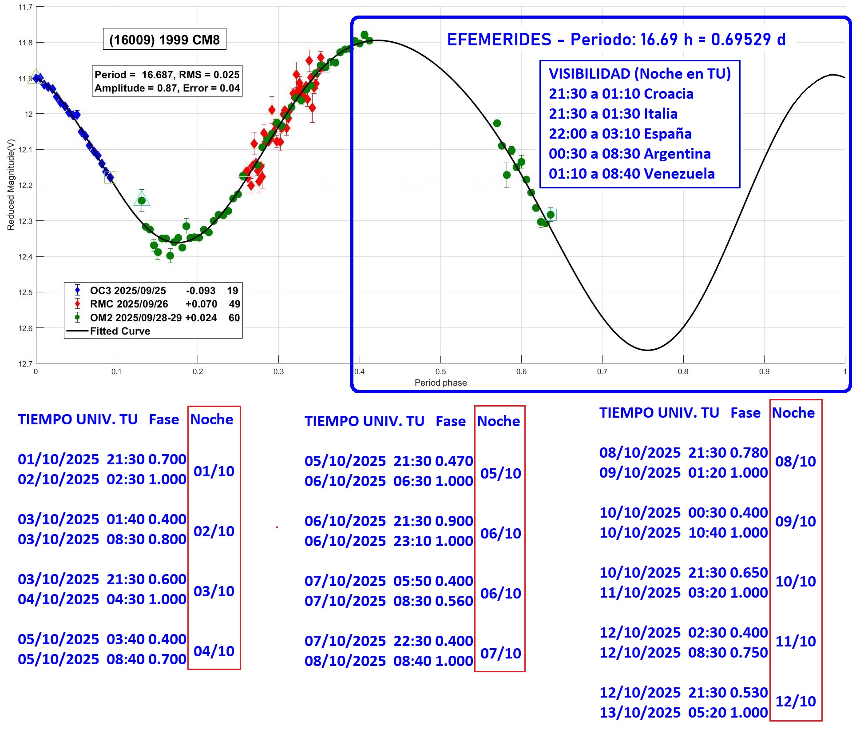Viewport: 860px width, 730px height.
Task: Click the Noche 12/10 cell in last table
Action: pos(795,701)
